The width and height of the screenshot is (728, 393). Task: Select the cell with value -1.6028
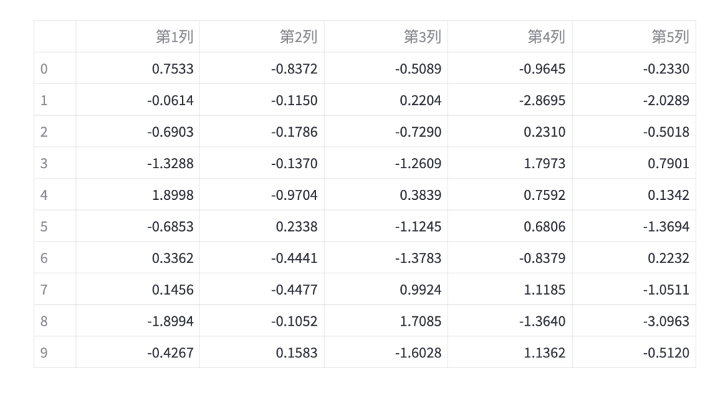(386, 352)
